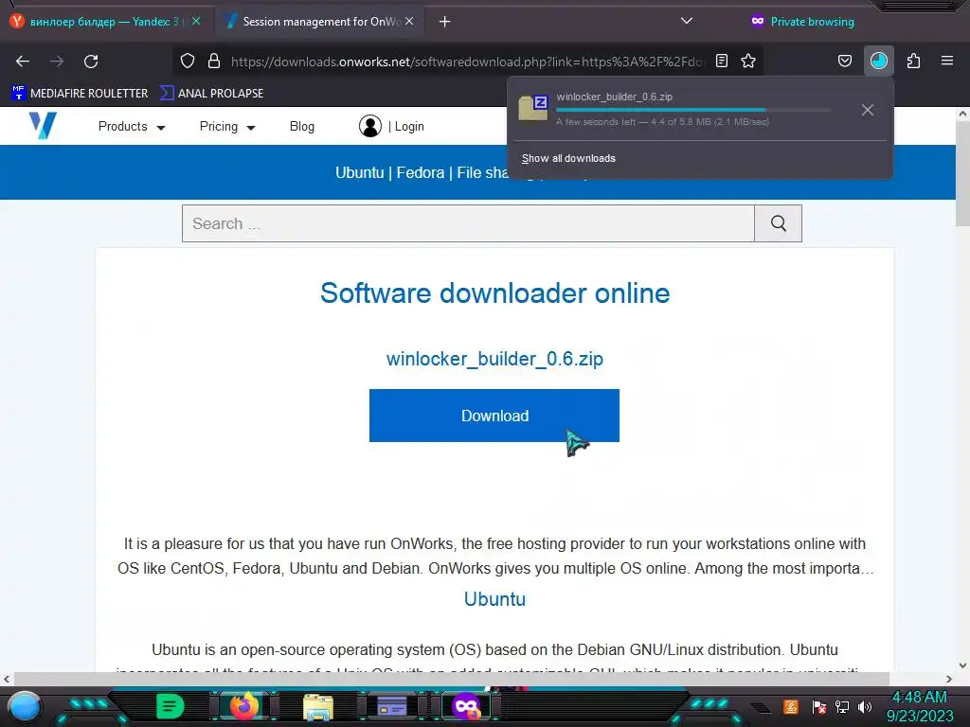The height and width of the screenshot is (727, 970).
Task: Click the scroll right arrow on horizontal scrollbar
Action: pos(949,679)
